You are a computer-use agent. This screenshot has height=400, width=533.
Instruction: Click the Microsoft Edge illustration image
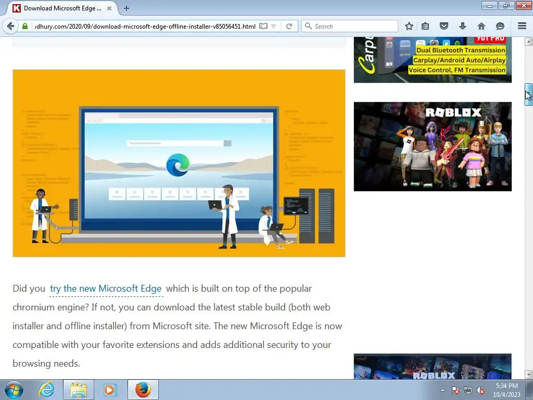pos(179,163)
